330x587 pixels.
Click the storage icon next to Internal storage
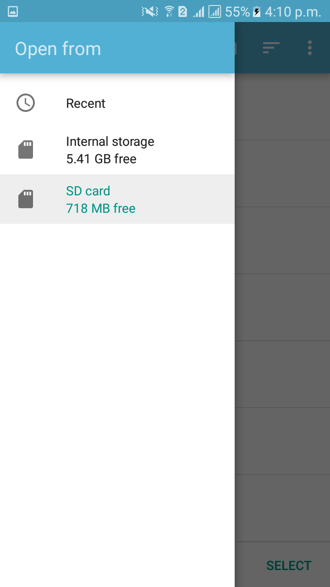pyautogui.click(x=26, y=149)
